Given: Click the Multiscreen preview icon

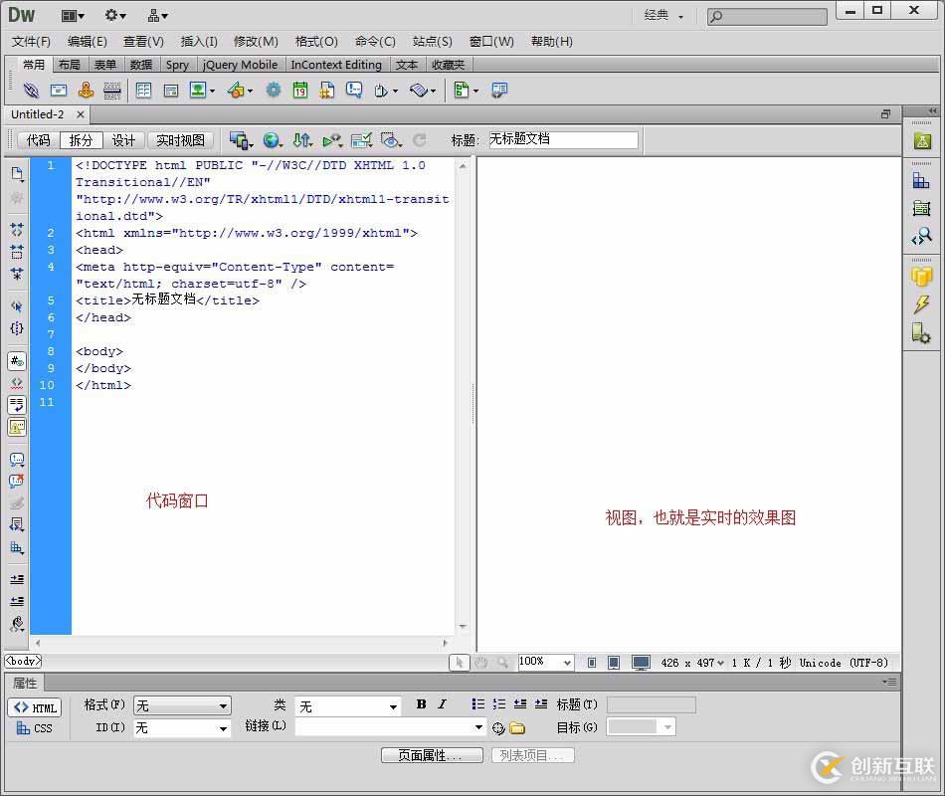Looking at the screenshot, I should (x=240, y=140).
